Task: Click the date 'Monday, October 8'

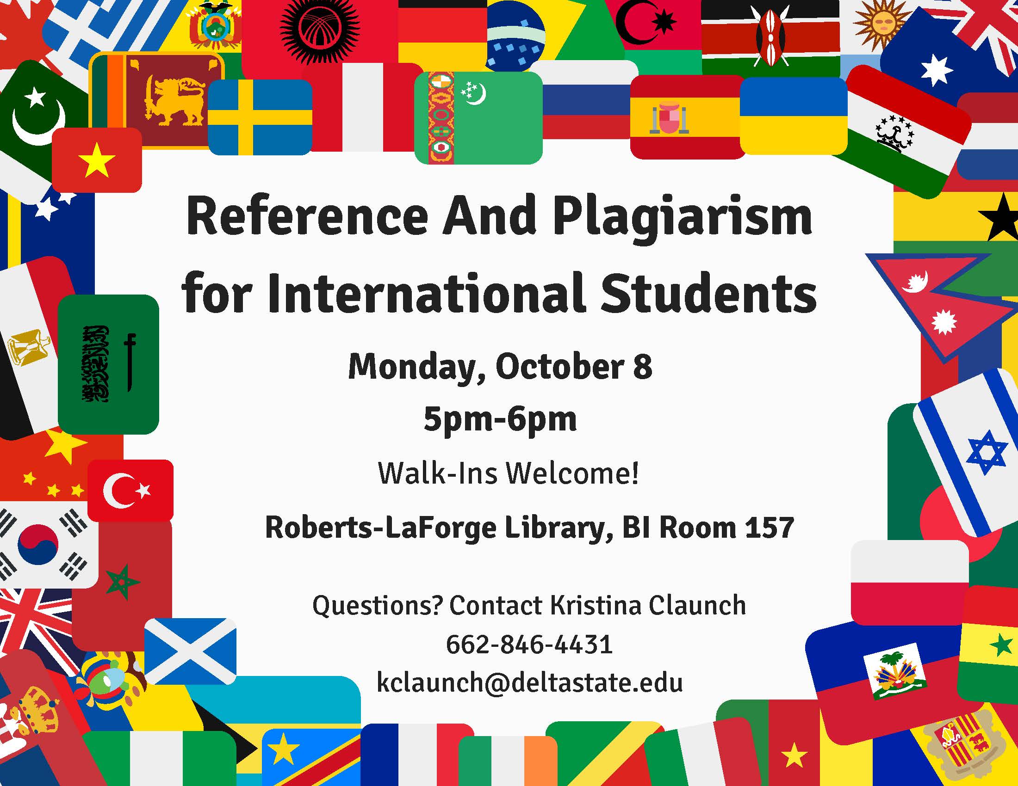Action: pos(500,368)
